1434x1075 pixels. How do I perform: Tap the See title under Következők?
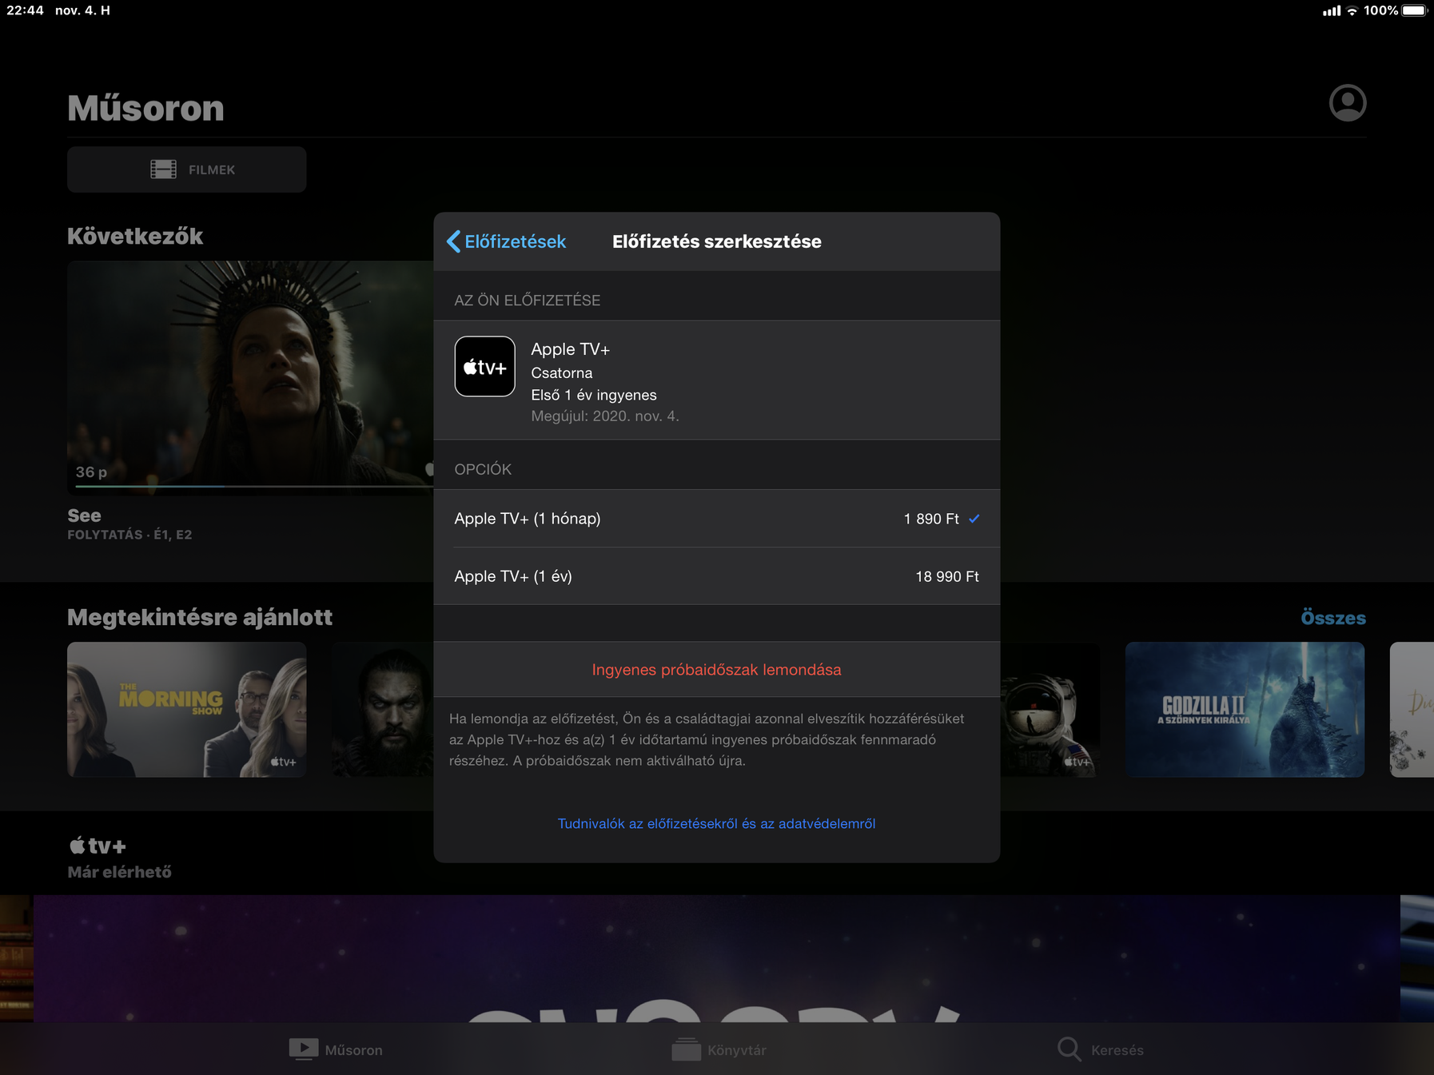tap(84, 516)
